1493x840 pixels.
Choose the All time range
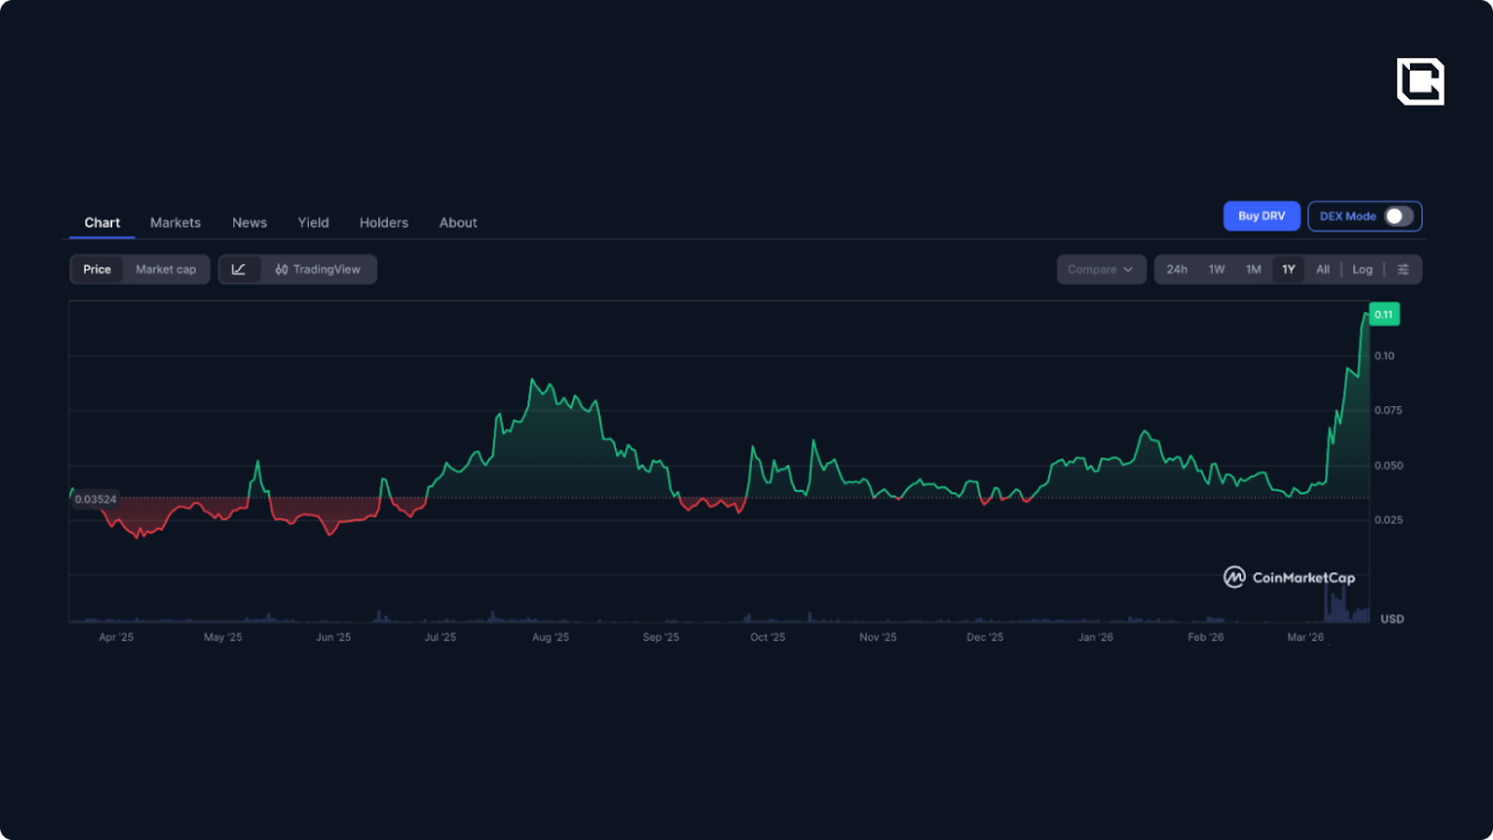pos(1322,270)
